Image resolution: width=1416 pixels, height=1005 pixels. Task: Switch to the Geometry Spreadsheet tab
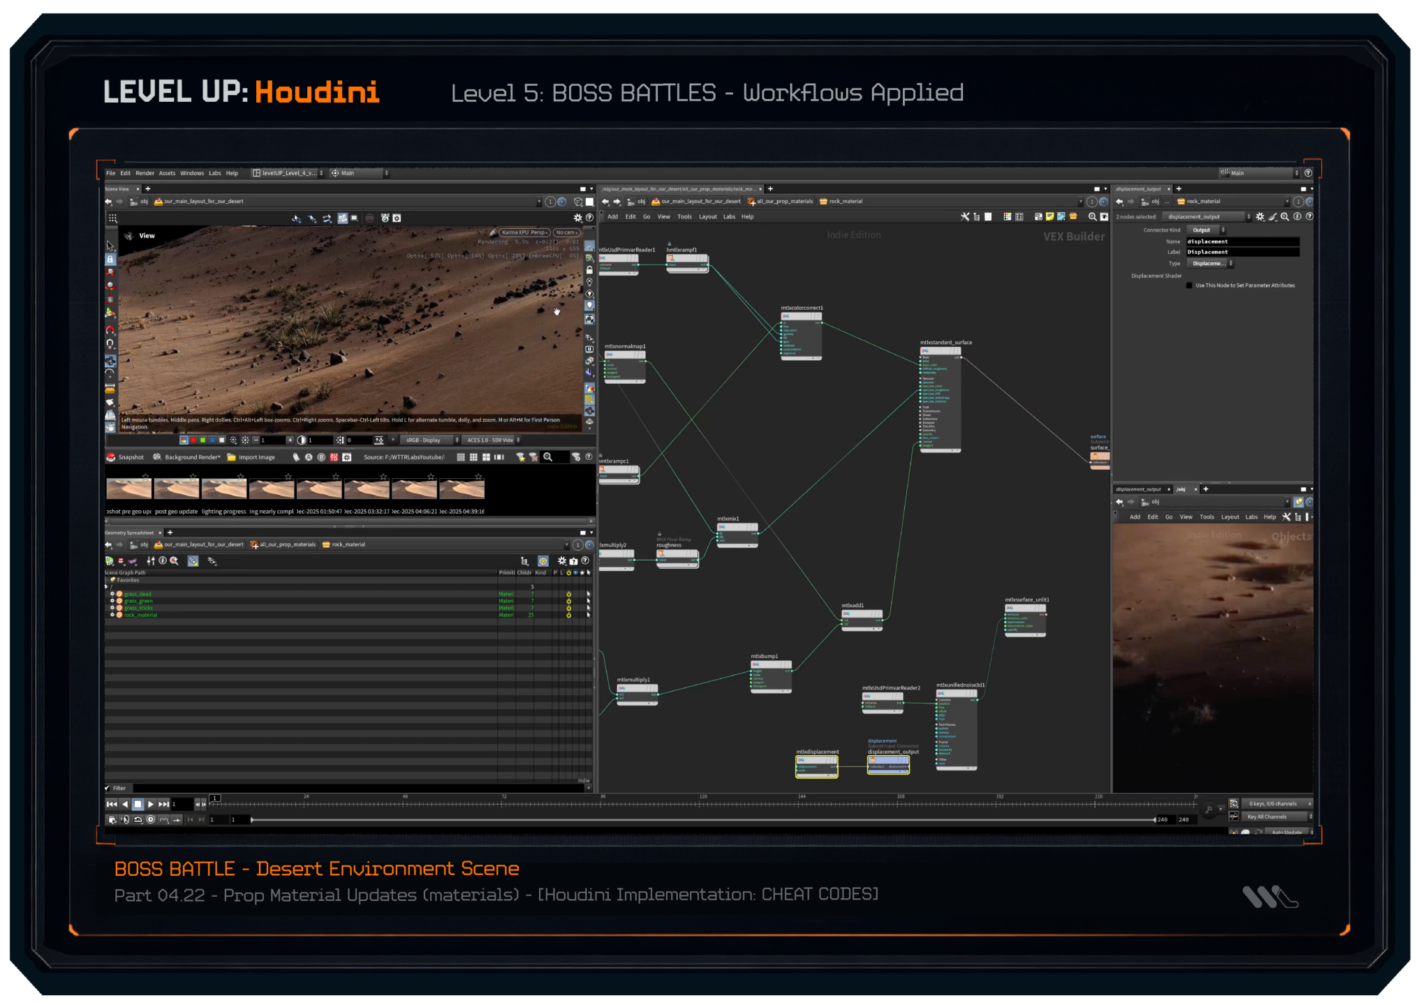[129, 533]
